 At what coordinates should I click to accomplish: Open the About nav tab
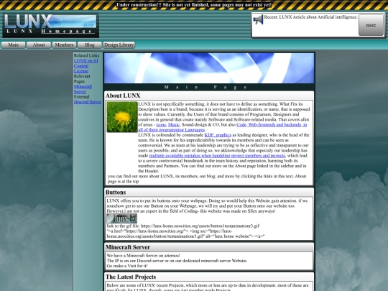39,45
